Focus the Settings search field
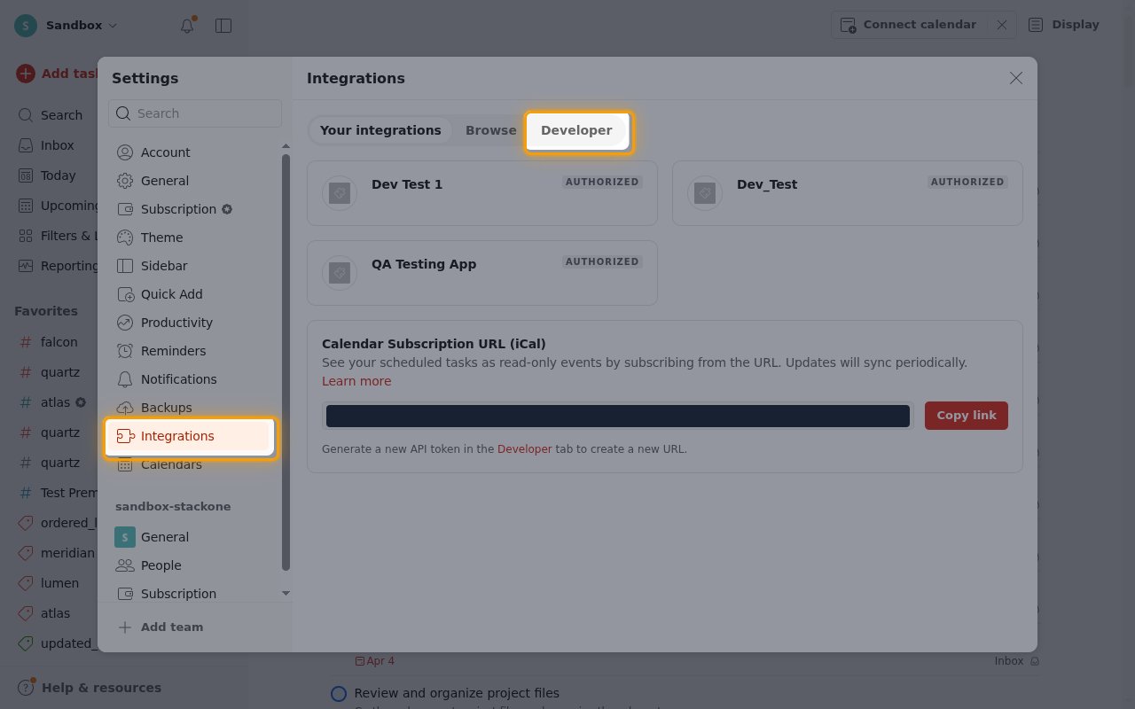Image resolution: width=1135 pixels, height=709 pixels. (x=195, y=113)
